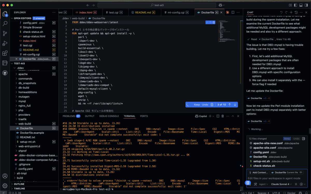Show chat history

(296, 12)
